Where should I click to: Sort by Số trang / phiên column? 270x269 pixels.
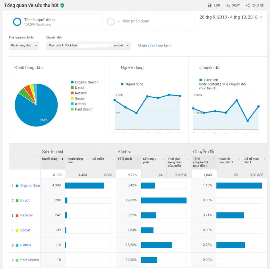tap(163, 159)
